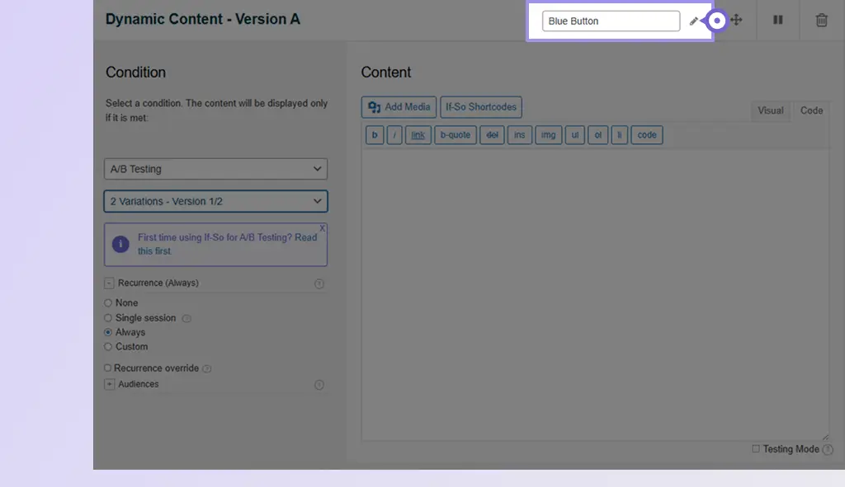
Task: Insert a link using the link button
Action: coord(418,135)
